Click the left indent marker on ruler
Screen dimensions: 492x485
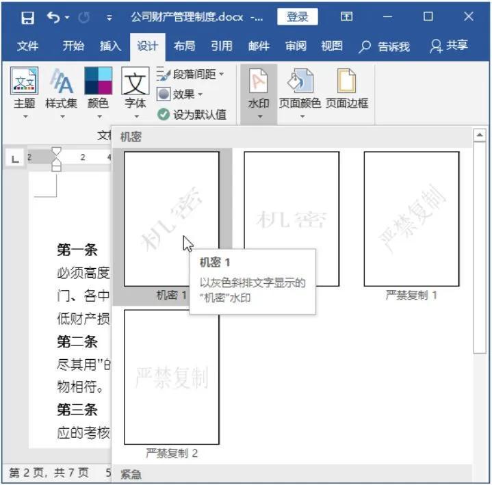pos(56,165)
